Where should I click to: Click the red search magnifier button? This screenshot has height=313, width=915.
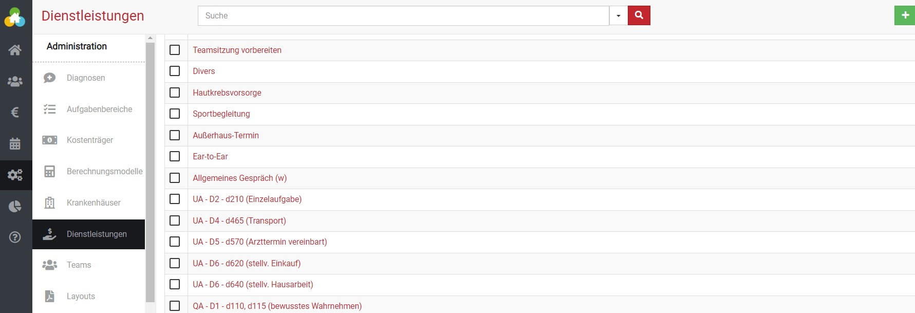tap(639, 15)
